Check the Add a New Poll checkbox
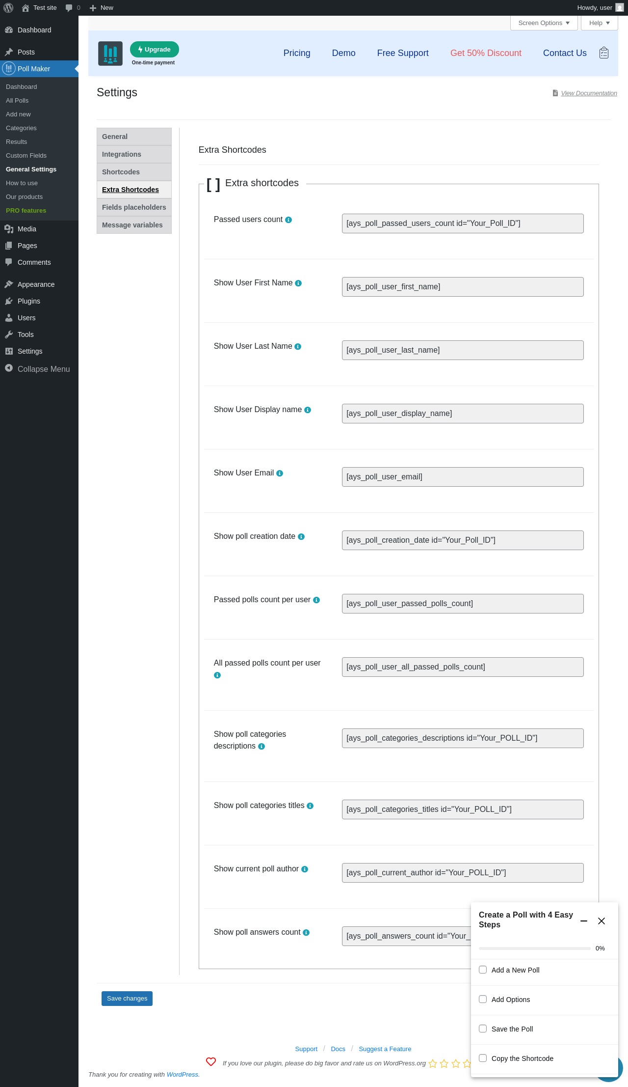Viewport: 628px width, 1087px height. point(483,970)
